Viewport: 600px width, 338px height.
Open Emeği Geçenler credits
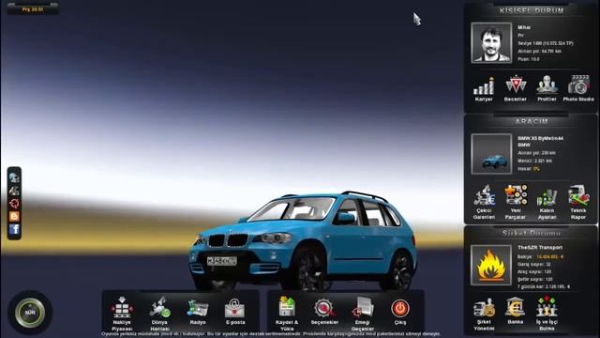pos(363,314)
